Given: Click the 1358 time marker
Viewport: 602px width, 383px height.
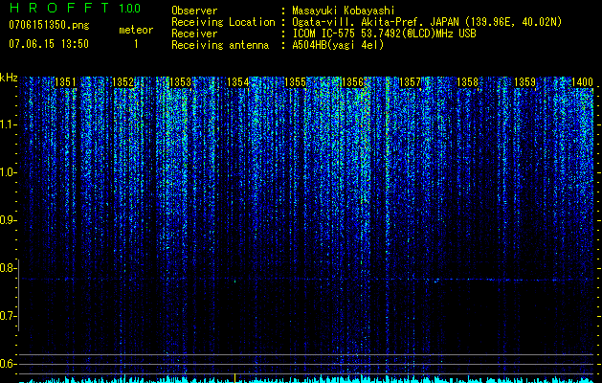Looking at the screenshot, I should [468, 82].
